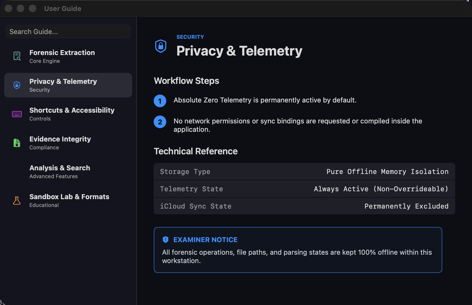This screenshot has height=305, width=472.
Task: Click the 'Educational' subtitle
Action: pyautogui.click(x=44, y=205)
